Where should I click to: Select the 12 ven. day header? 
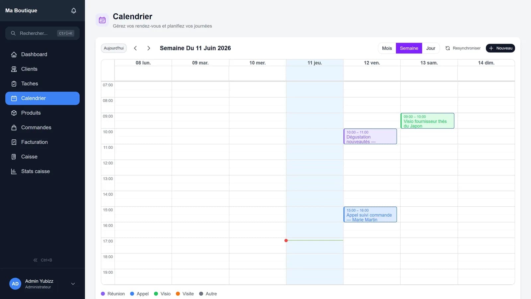click(372, 63)
